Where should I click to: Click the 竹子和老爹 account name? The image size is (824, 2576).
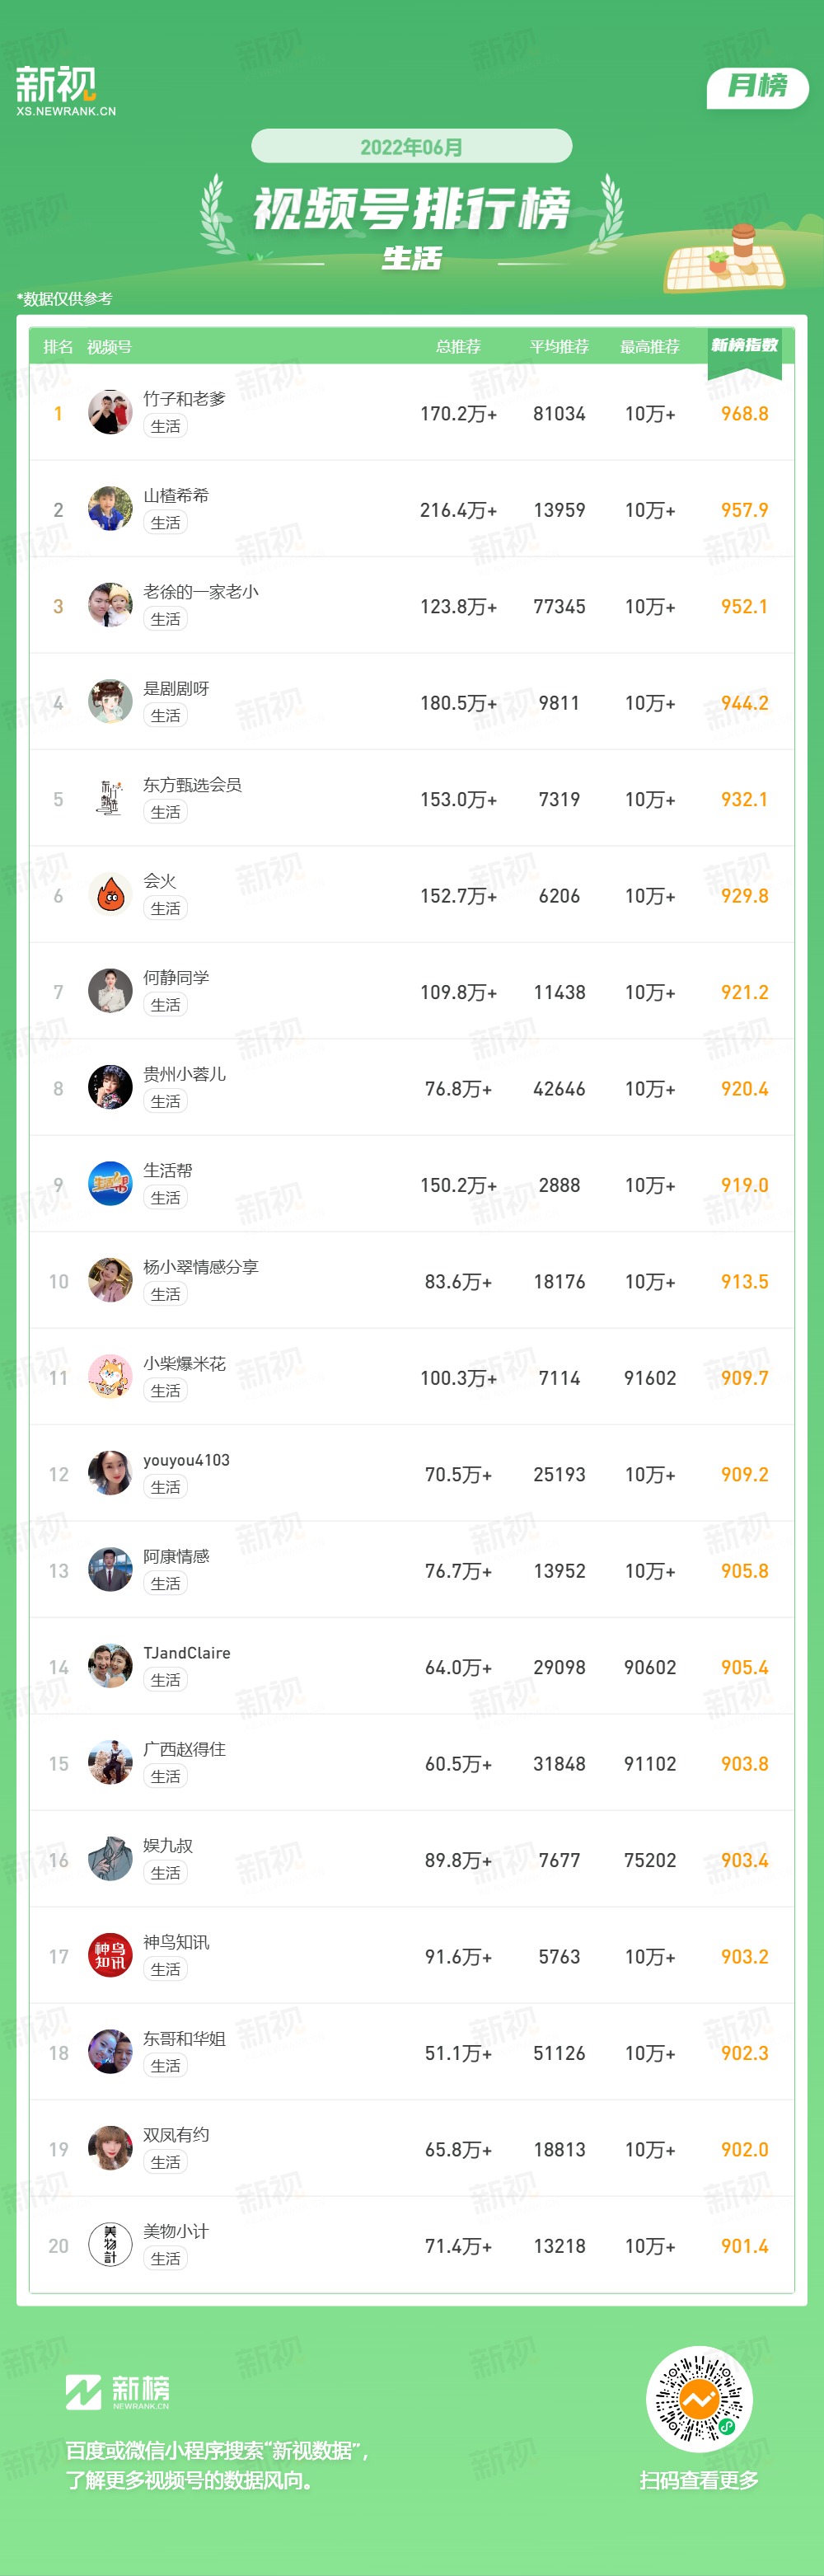[184, 398]
